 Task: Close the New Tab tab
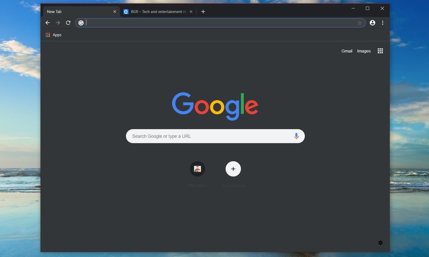(114, 12)
